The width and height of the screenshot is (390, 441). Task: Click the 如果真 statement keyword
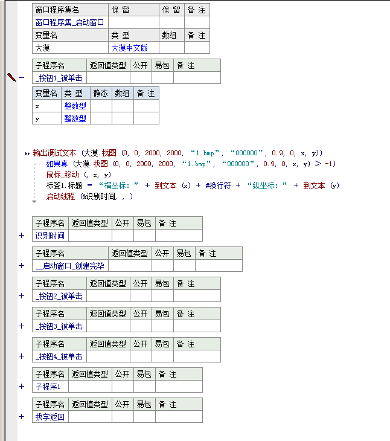pos(57,164)
